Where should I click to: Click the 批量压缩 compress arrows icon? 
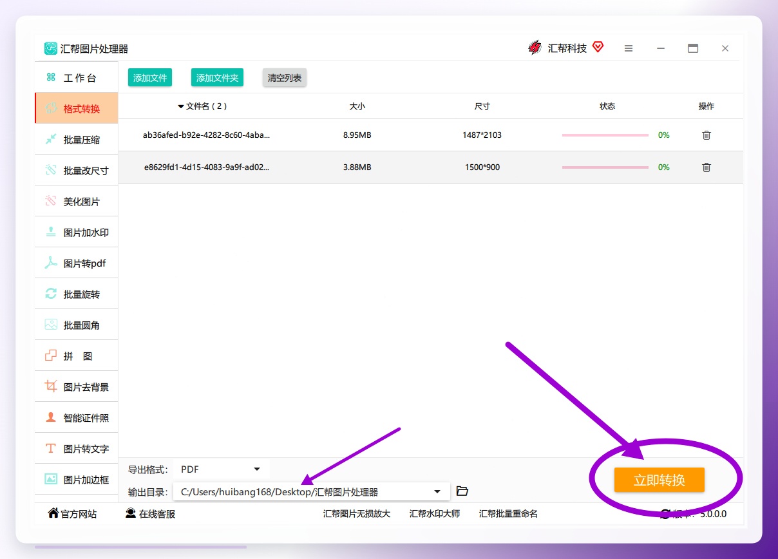pyautogui.click(x=51, y=139)
